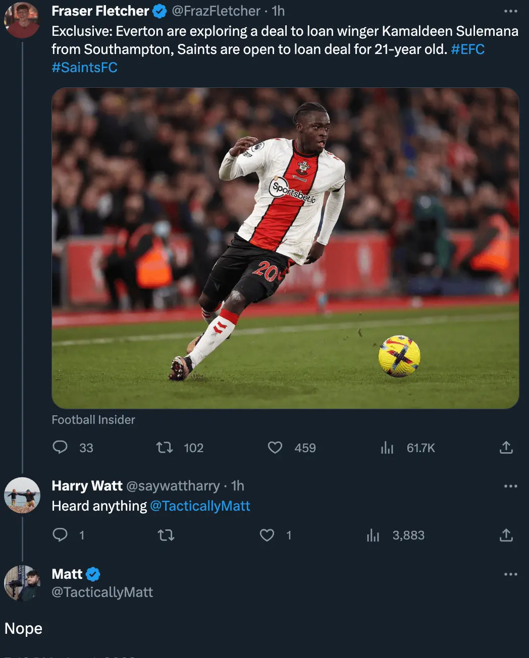Open the Southampton player photo
Viewport: 529px width, 658px height.
[285, 248]
